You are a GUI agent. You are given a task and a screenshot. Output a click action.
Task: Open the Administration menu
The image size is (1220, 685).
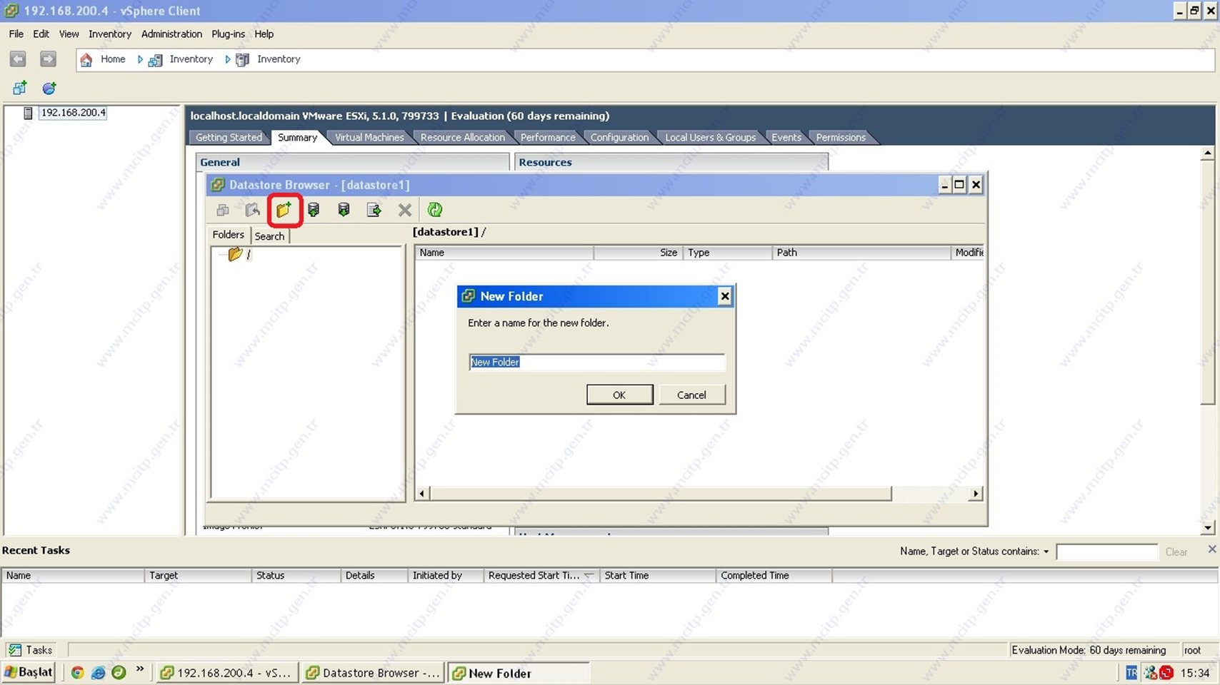pyautogui.click(x=171, y=34)
